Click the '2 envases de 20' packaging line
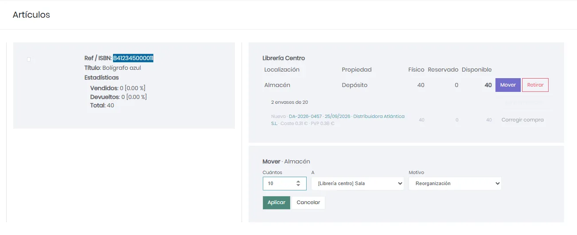This screenshot has height=235, width=577. (289, 102)
